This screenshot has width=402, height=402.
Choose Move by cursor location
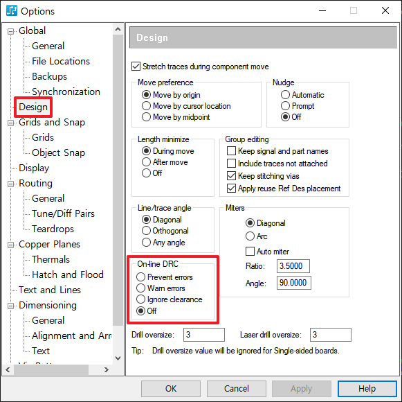(146, 106)
